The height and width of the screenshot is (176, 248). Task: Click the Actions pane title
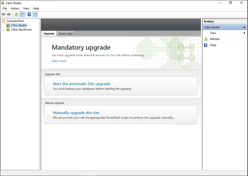pyautogui.click(x=209, y=21)
